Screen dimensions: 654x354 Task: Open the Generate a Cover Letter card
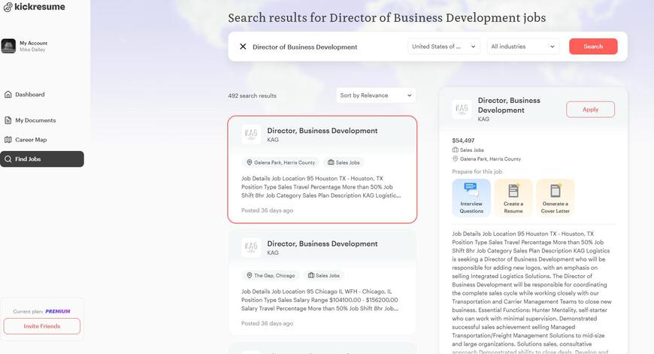pos(556,198)
